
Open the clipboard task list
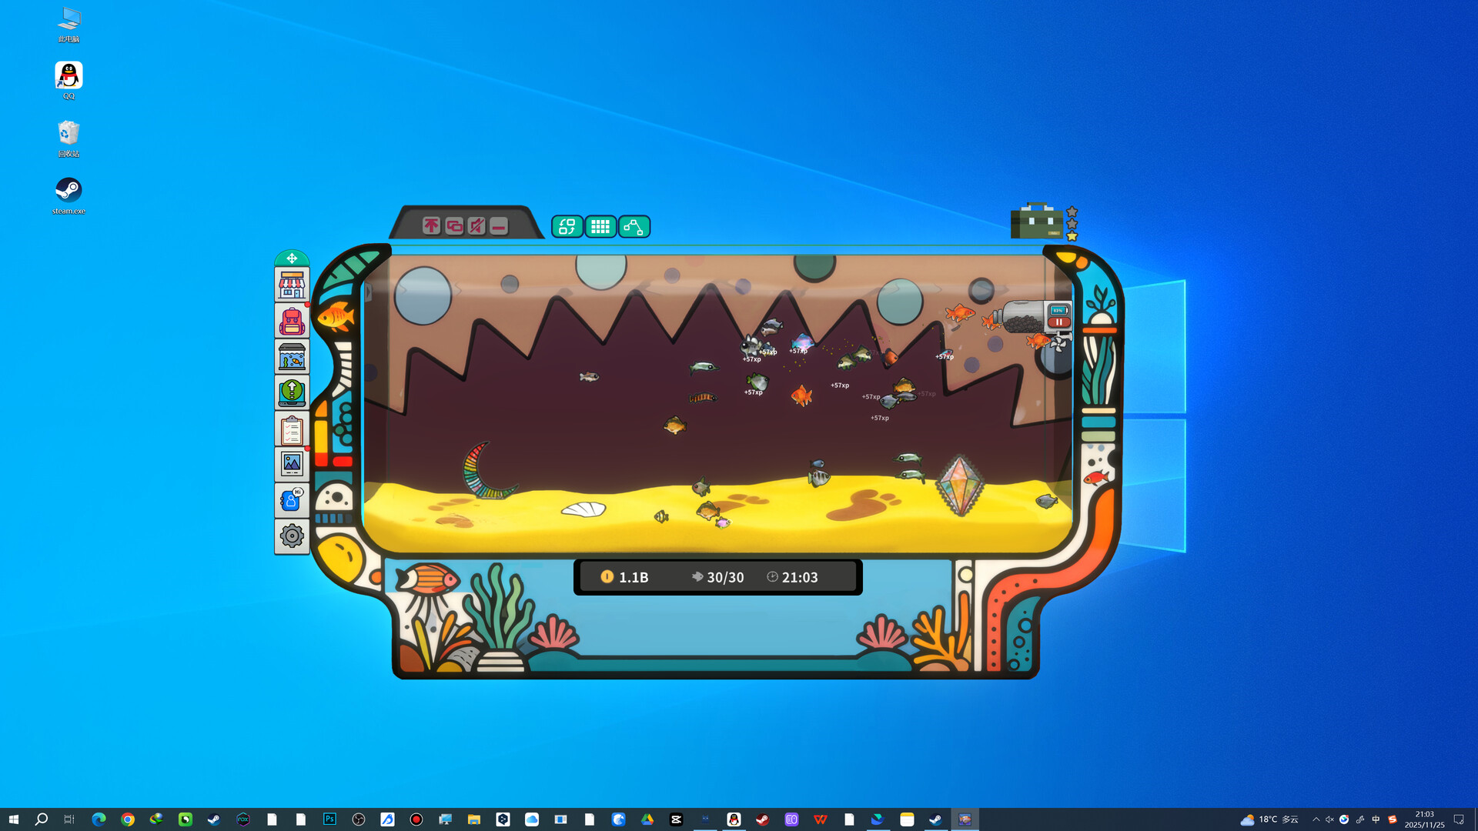292,429
